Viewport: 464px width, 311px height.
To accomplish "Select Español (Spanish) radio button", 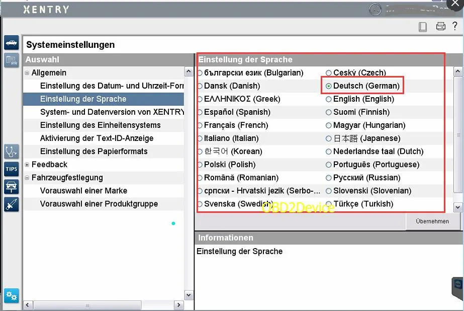I will 200,112.
